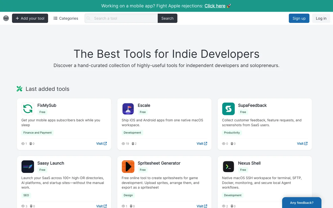Click Visit link on Saasy Launch card
This screenshot has width=333, height=208.
click(101, 206)
